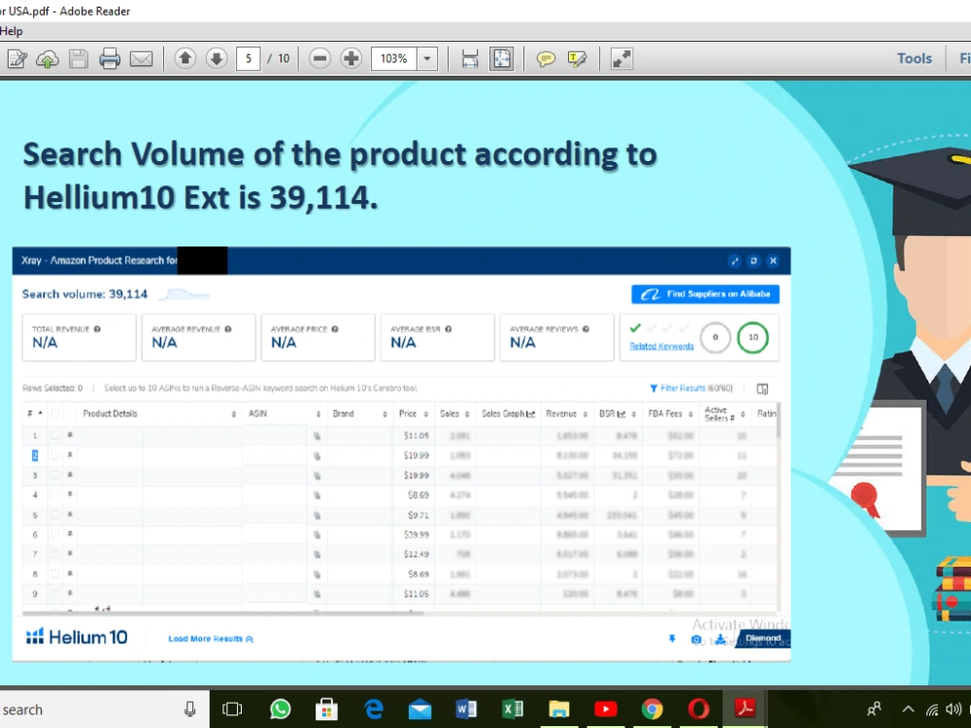This screenshot has height=728, width=971.
Task: Add a sticky note comment
Action: pos(546,59)
